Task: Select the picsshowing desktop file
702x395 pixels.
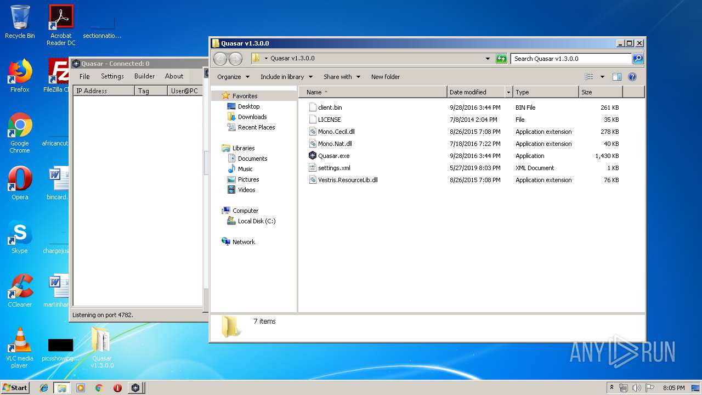Action: [61, 350]
